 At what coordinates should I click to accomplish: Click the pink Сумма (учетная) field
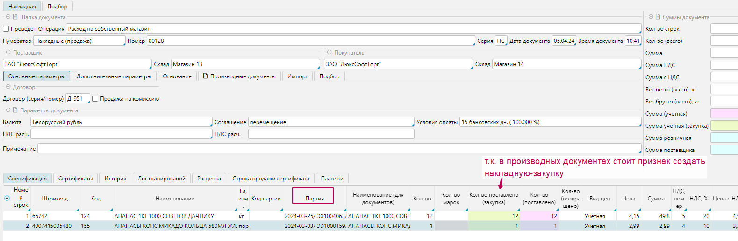pos(724,114)
